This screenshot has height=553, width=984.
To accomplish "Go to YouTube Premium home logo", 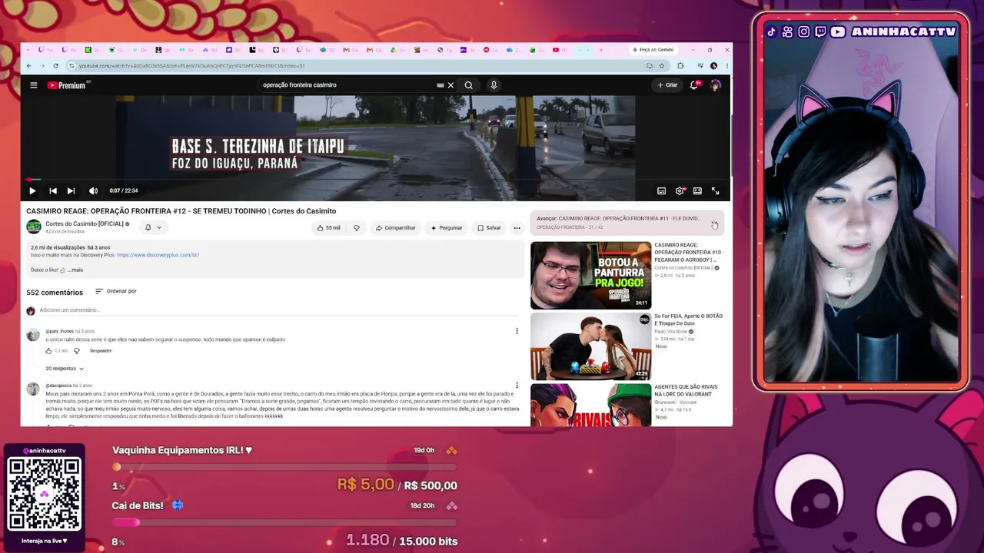I will [x=68, y=85].
